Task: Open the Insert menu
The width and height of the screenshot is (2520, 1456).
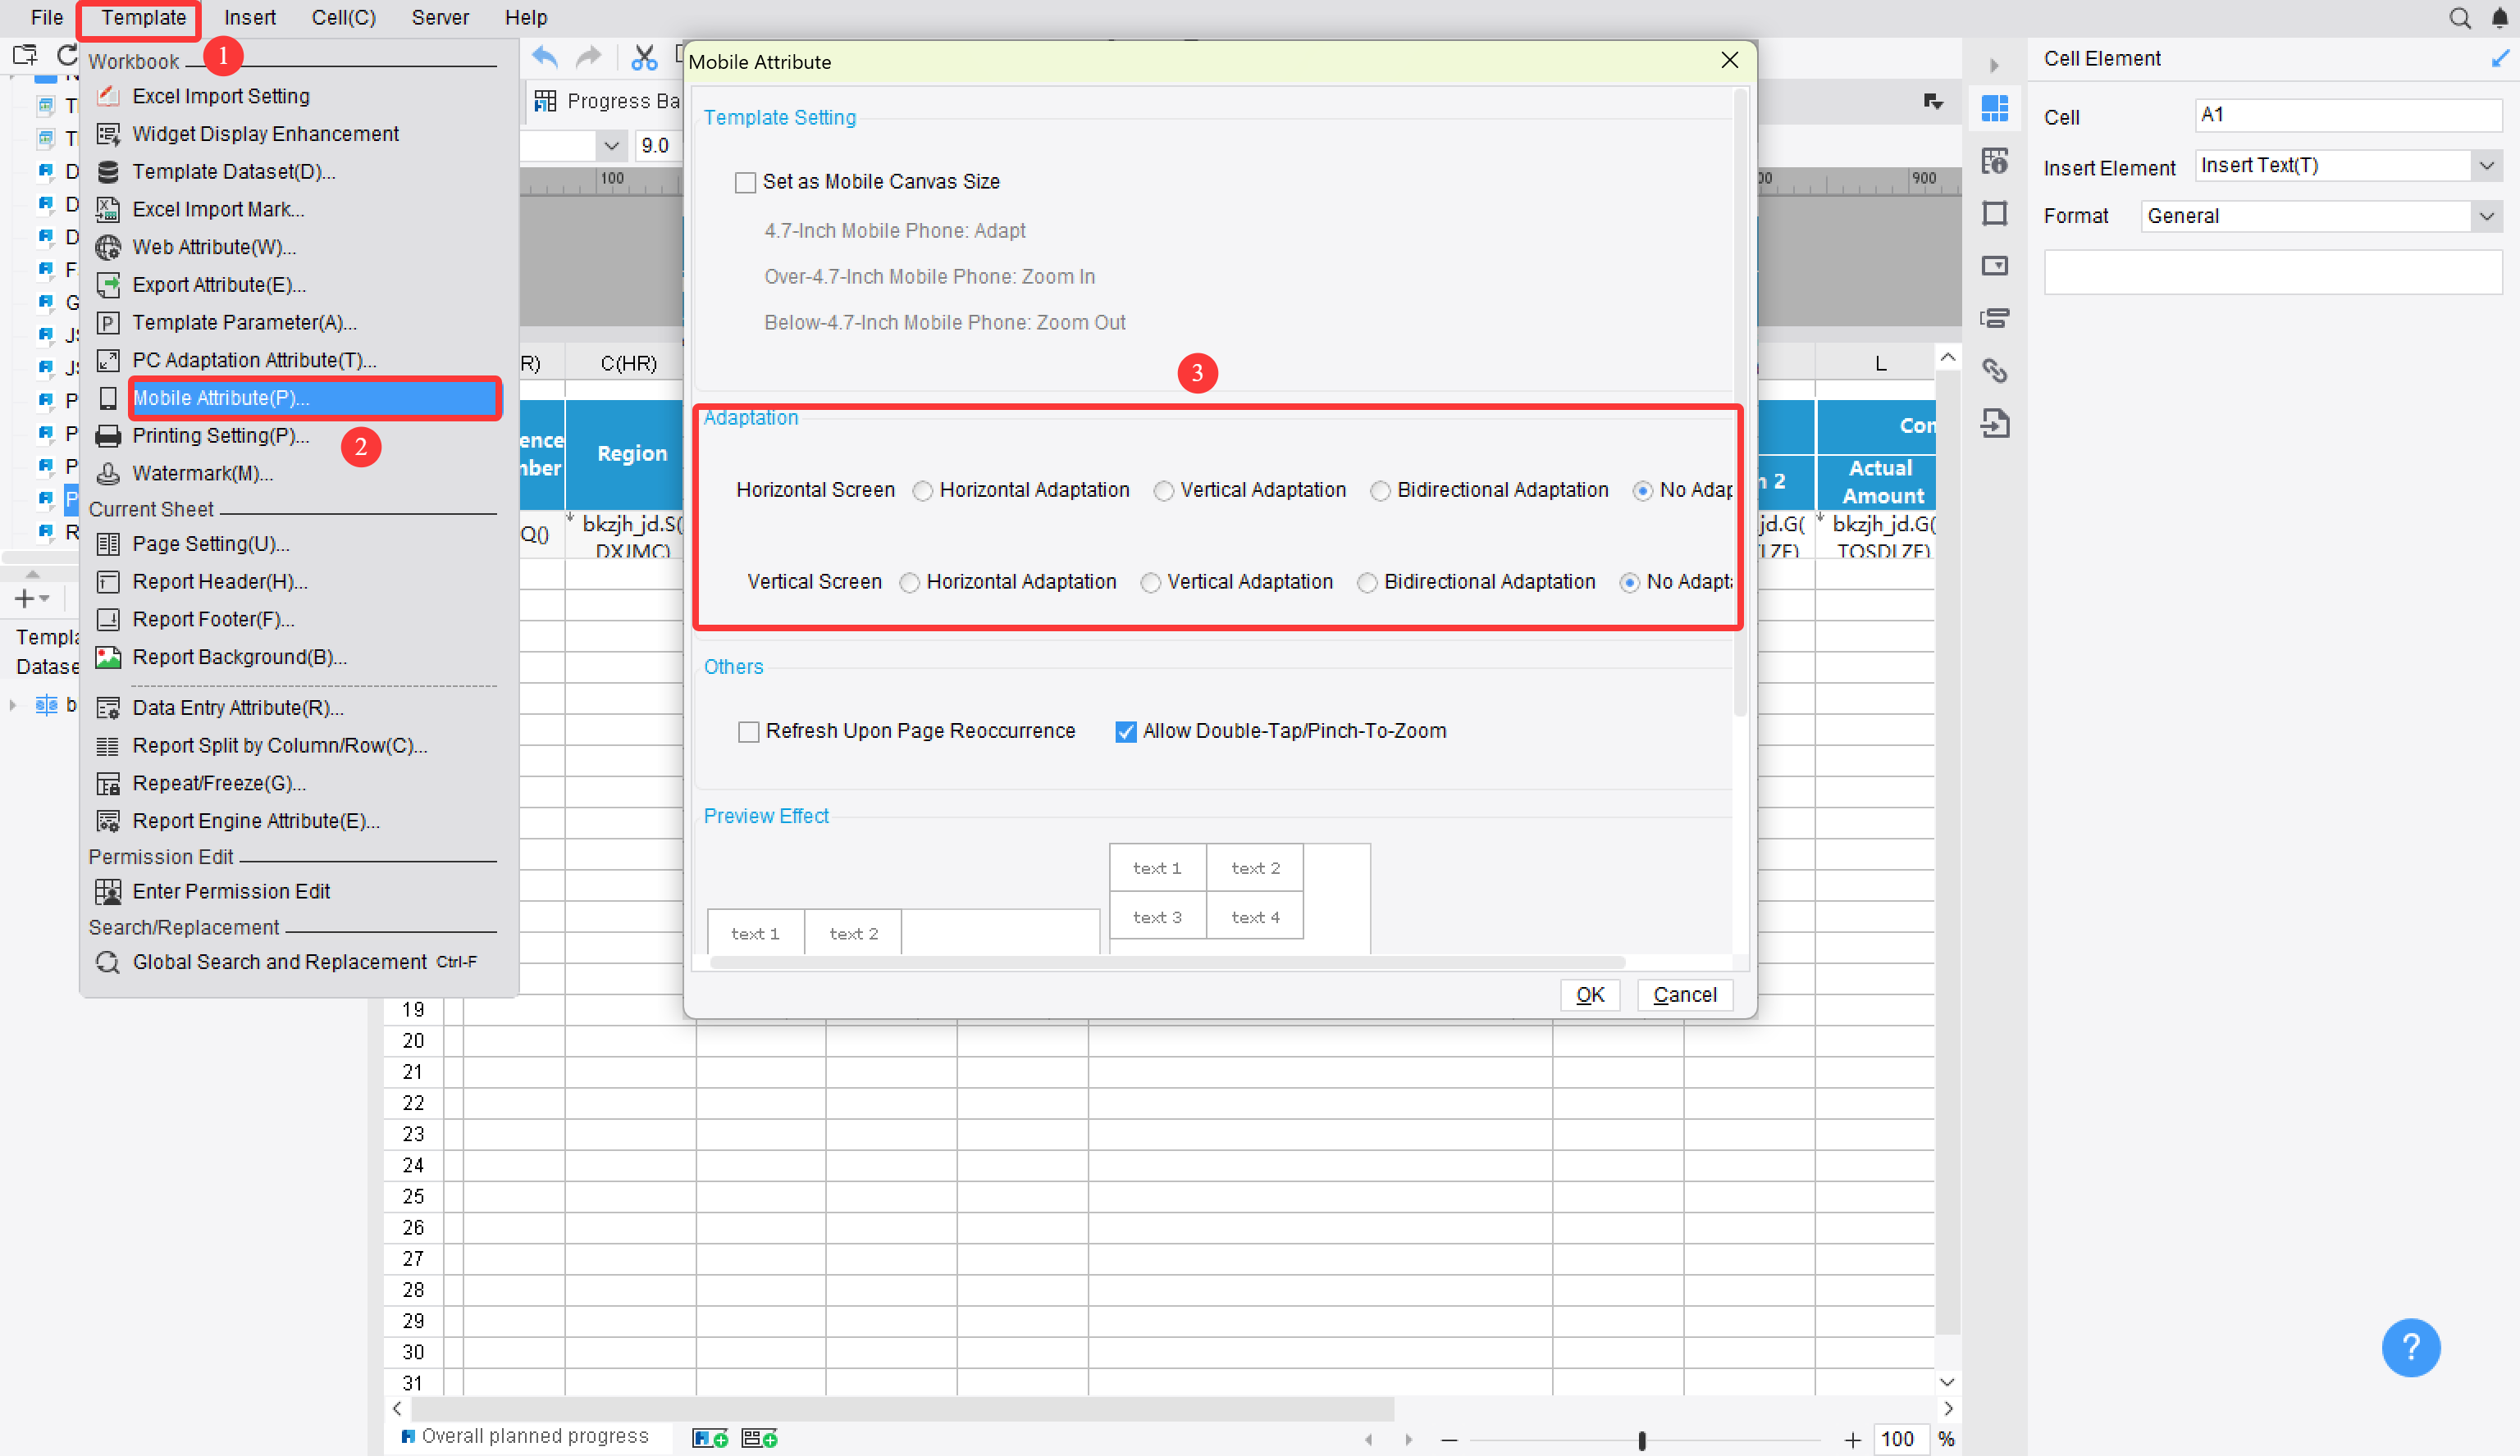Action: tap(249, 18)
